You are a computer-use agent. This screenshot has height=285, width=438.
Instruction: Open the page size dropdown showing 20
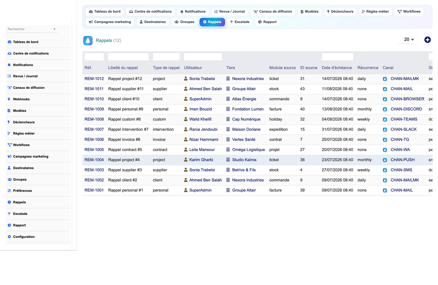[x=406, y=39]
